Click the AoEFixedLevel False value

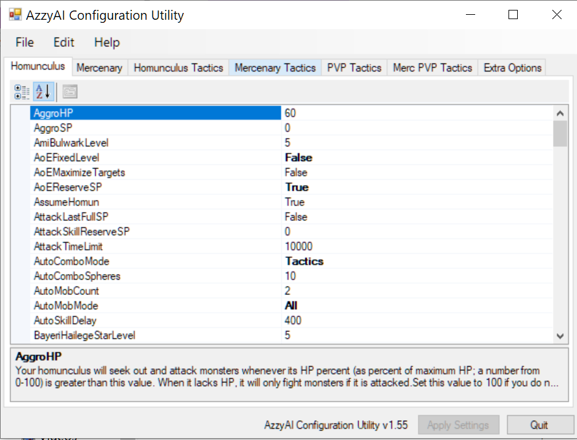click(417, 157)
